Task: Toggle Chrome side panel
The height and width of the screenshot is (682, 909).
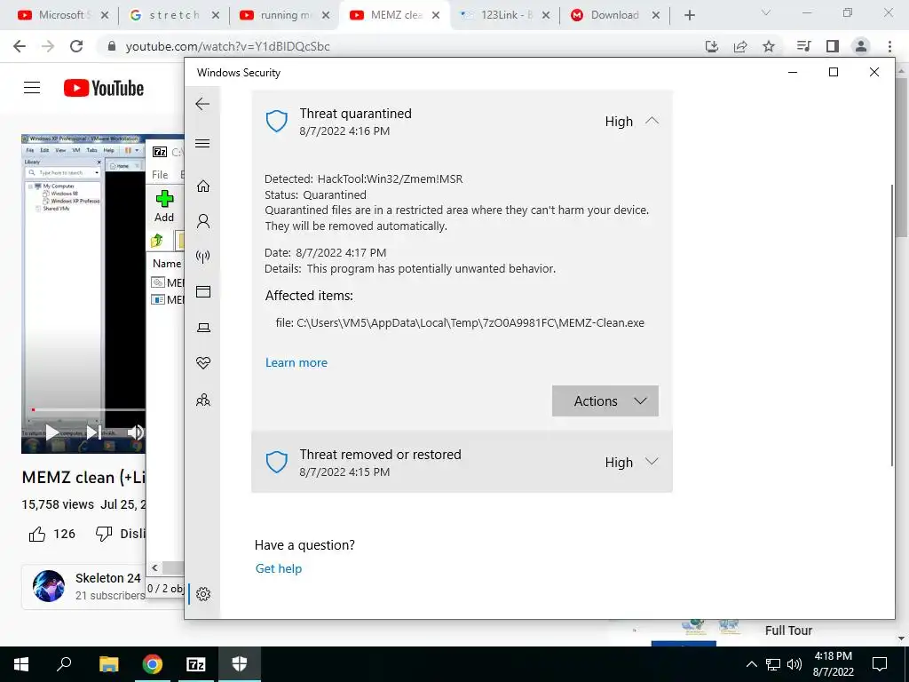Action: [x=833, y=46]
